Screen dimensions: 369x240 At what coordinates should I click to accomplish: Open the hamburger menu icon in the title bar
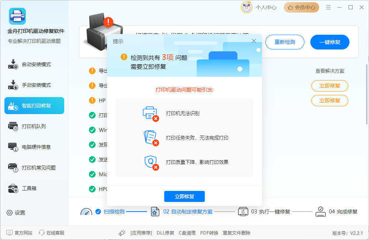click(328, 7)
